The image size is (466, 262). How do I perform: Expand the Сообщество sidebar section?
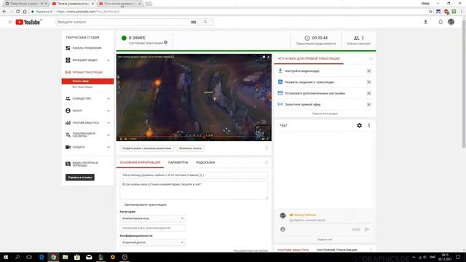(108, 99)
